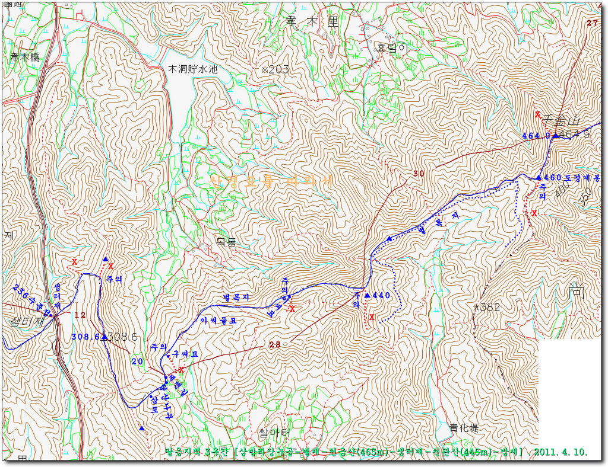The image size is (608, 467).
Task: Click the blue 20 number label
Action: tap(137, 360)
